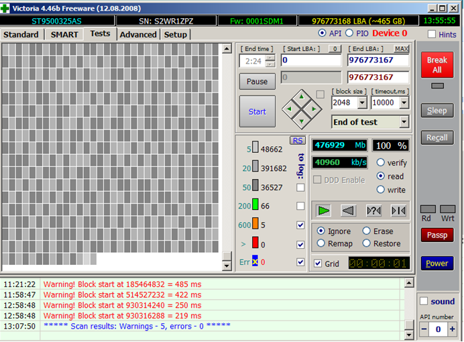This screenshot has height=342, width=464.
Task: Select the read test mode
Action: (381, 176)
